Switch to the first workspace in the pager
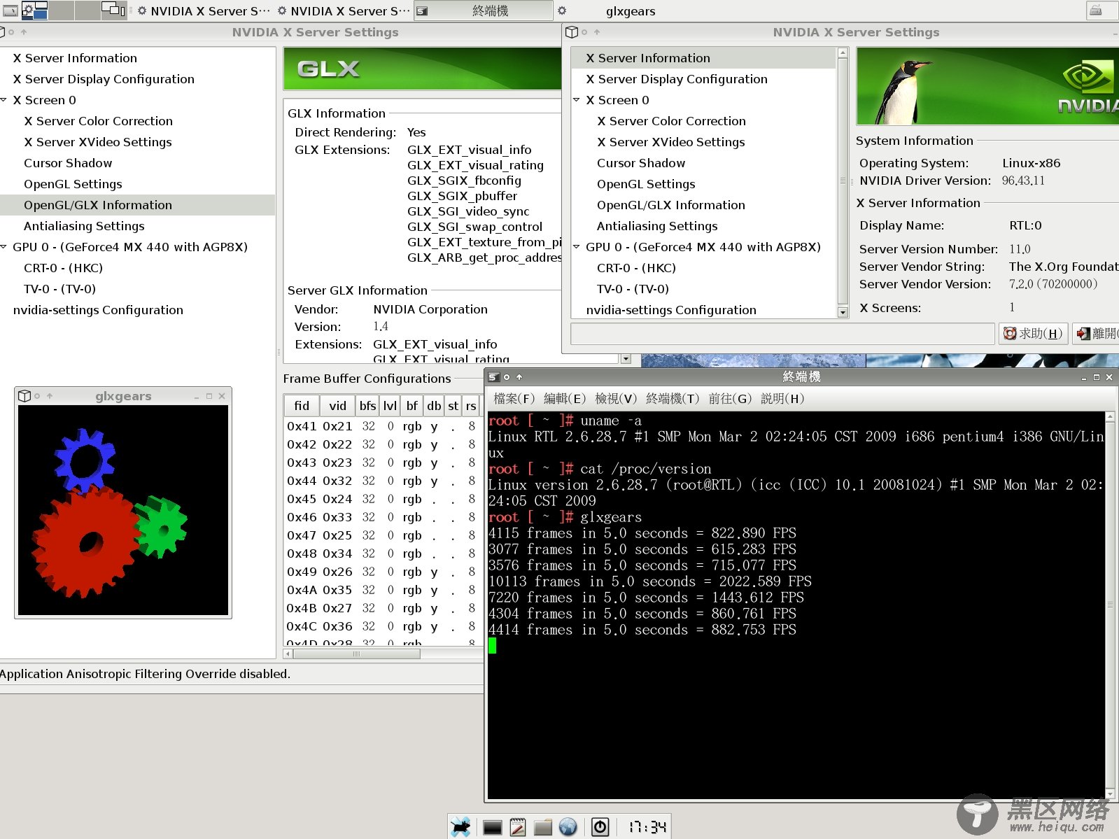1119x839 pixels. tap(35, 10)
